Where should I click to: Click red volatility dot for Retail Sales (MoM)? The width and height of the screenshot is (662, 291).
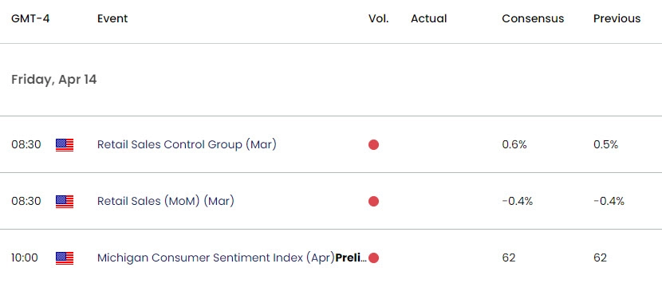pos(373,201)
